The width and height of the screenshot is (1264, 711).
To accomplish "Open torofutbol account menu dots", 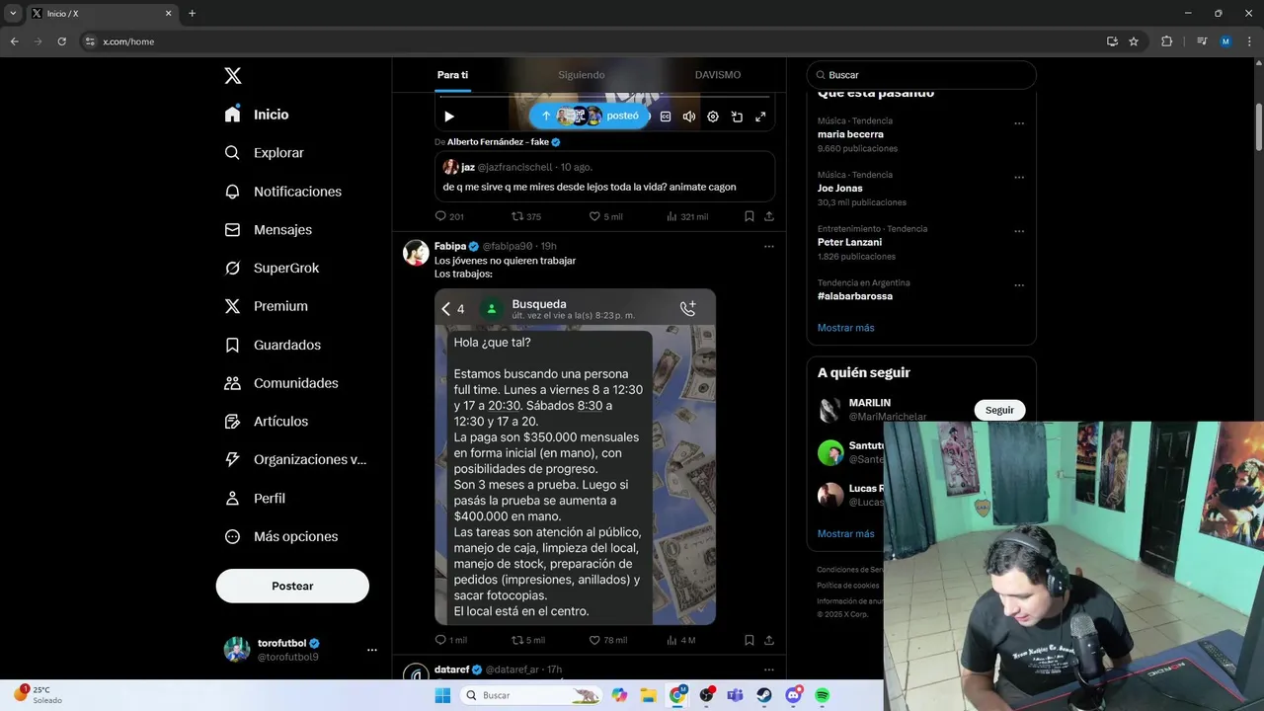I will tap(372, 650).
